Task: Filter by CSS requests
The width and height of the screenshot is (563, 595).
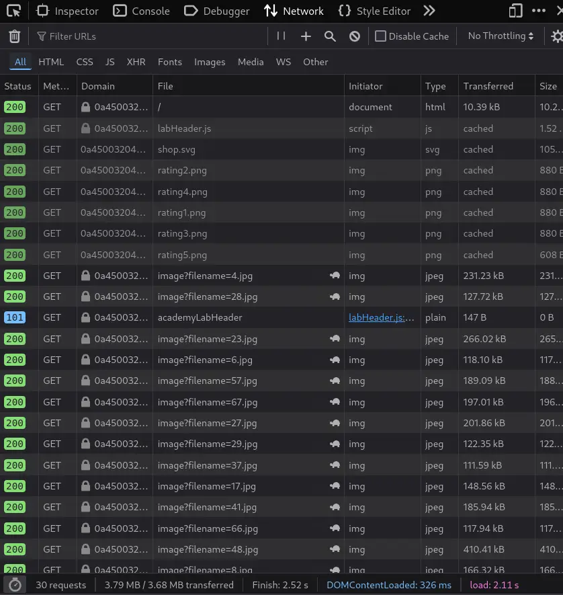Action: click(x=85, y=62)
